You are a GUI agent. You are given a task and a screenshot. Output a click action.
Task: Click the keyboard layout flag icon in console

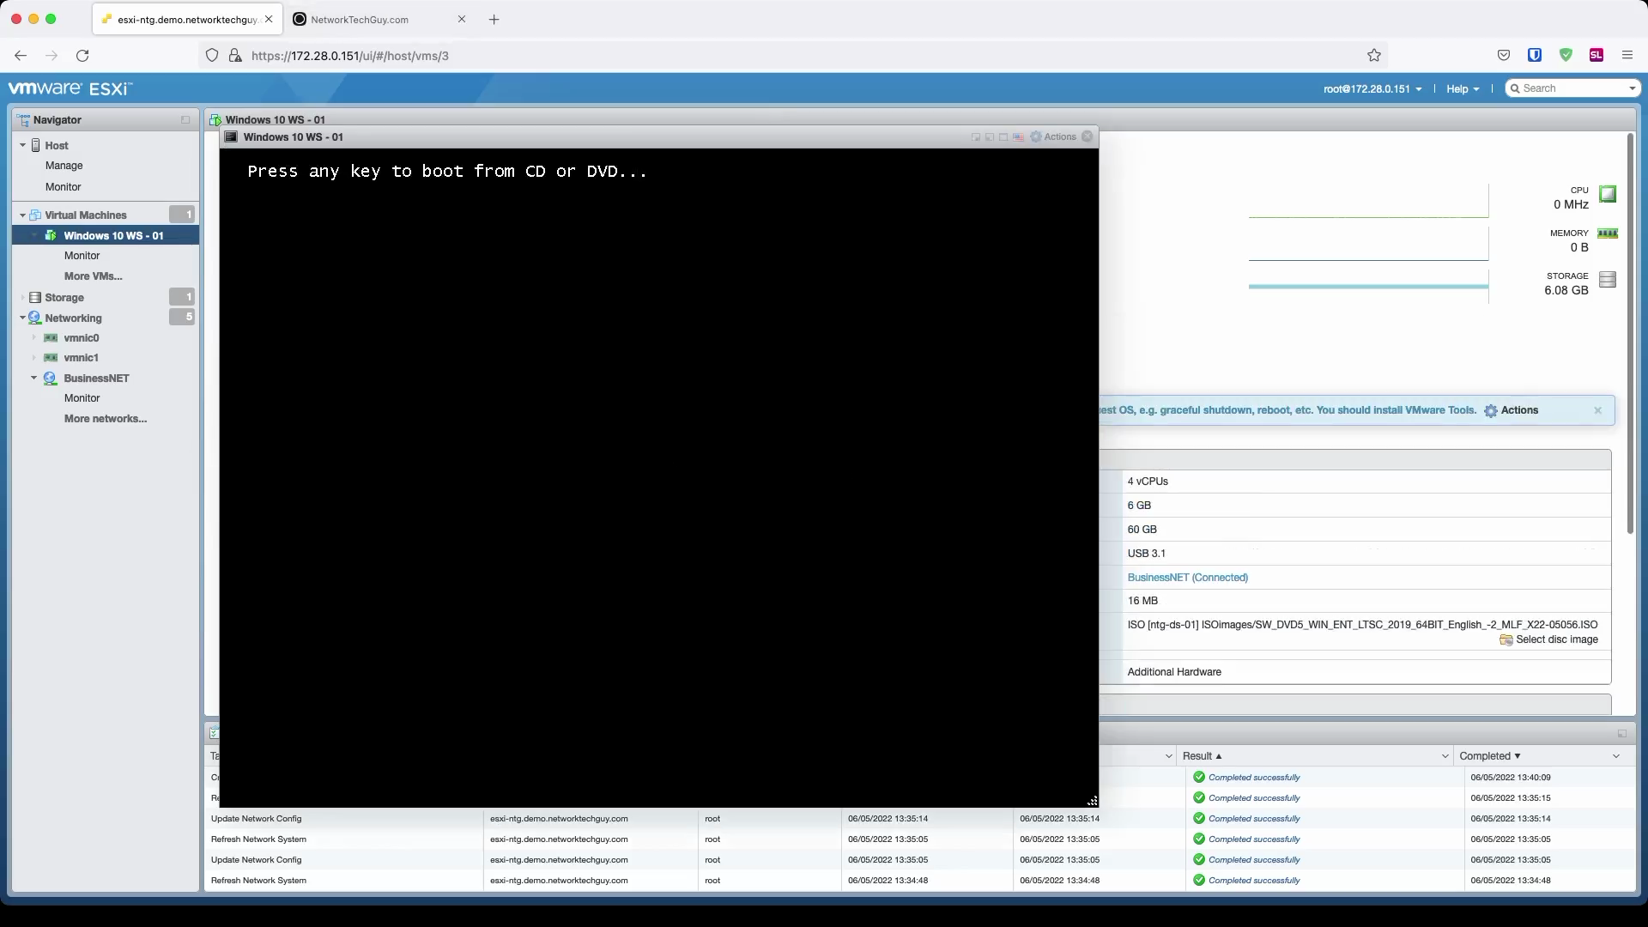[1018, 137]
